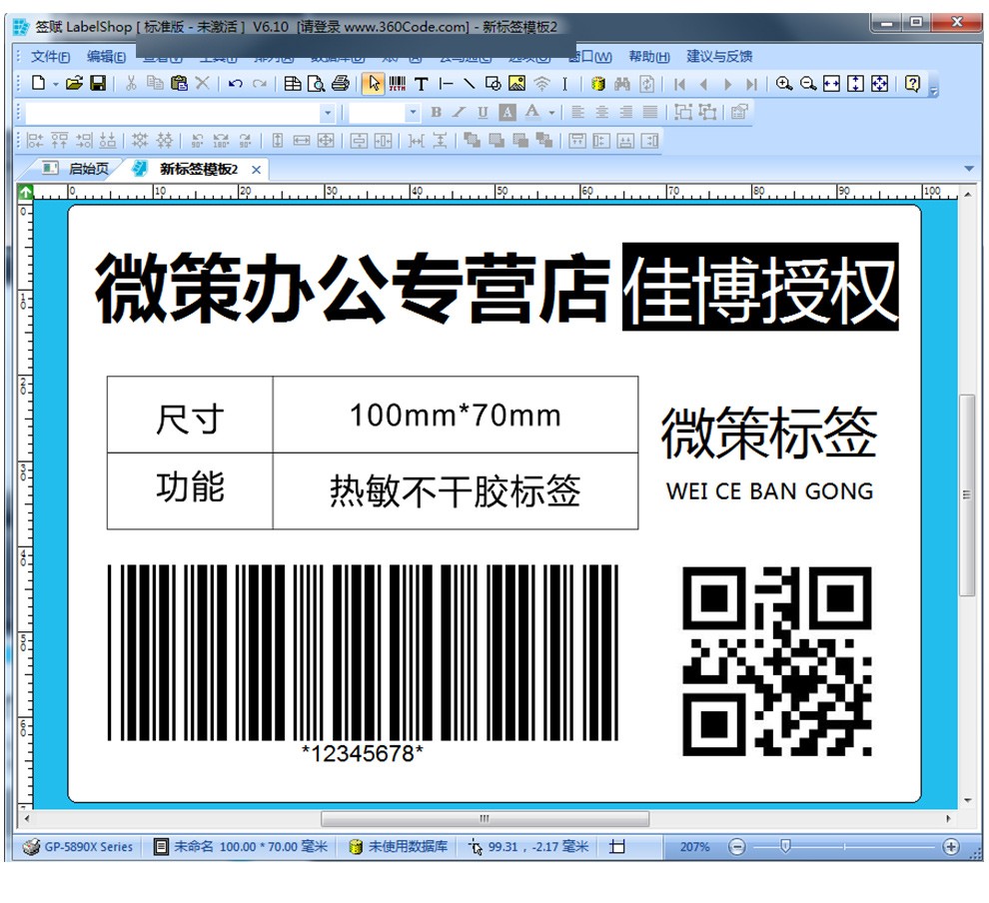Select the barcode tool in toolbar

coord(397,84)
